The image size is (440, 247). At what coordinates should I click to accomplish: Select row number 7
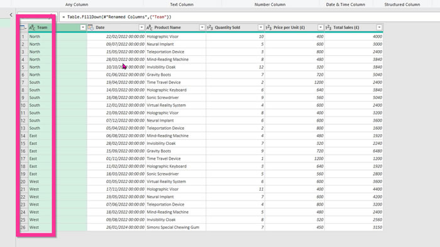click(x=23, y=83)
